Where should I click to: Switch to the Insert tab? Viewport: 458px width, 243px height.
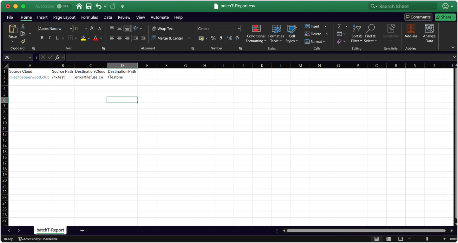[42, 17]
